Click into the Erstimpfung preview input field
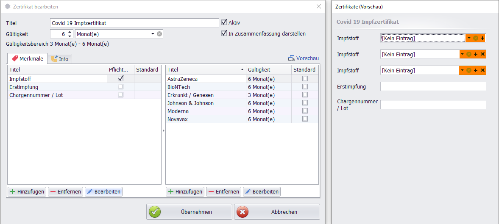Image resolution: width=499 pixels, height=224 pixels. (433, 87)
